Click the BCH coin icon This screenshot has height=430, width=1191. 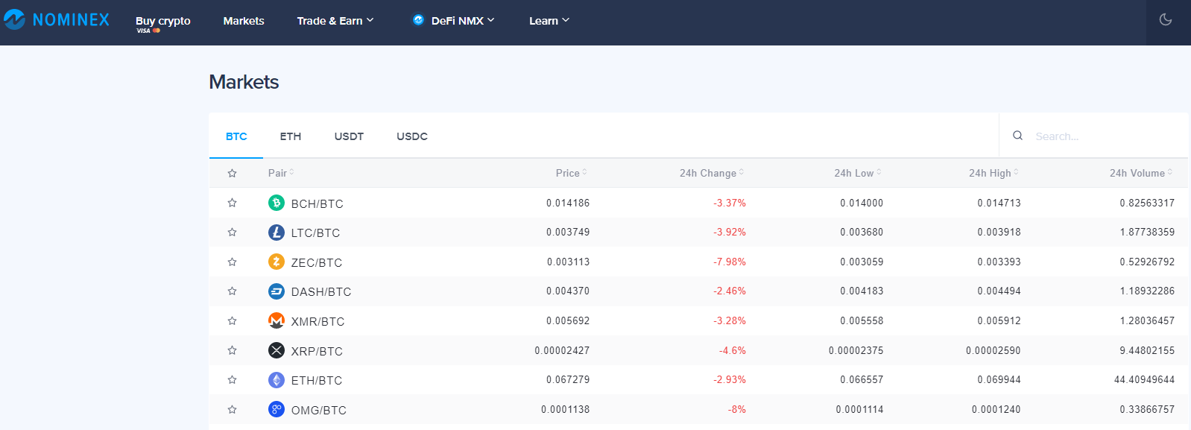(x=277, y=203)
